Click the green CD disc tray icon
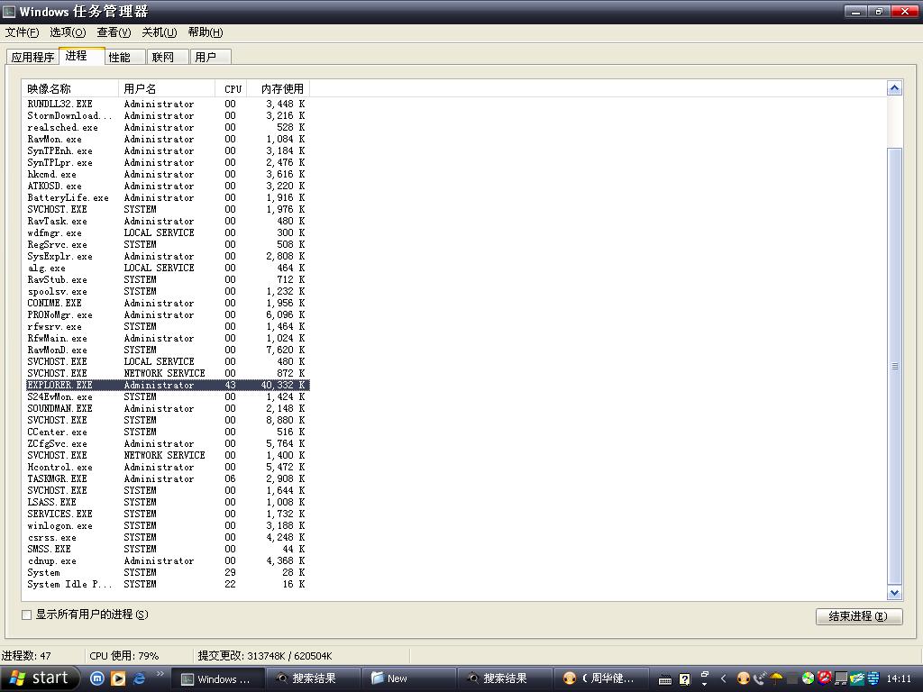The image size is (923, 692). coord(809,678)
